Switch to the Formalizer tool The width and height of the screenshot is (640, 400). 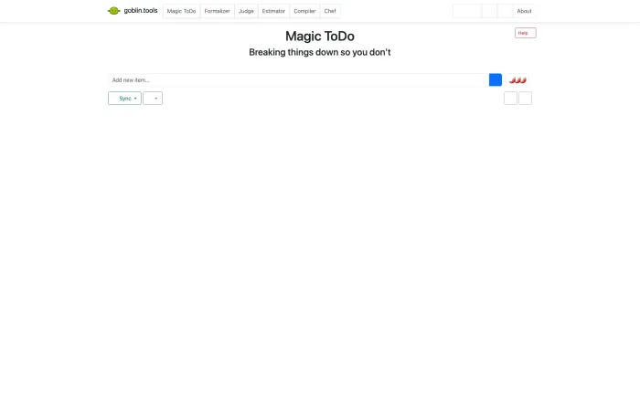click(x=218, y=11)
